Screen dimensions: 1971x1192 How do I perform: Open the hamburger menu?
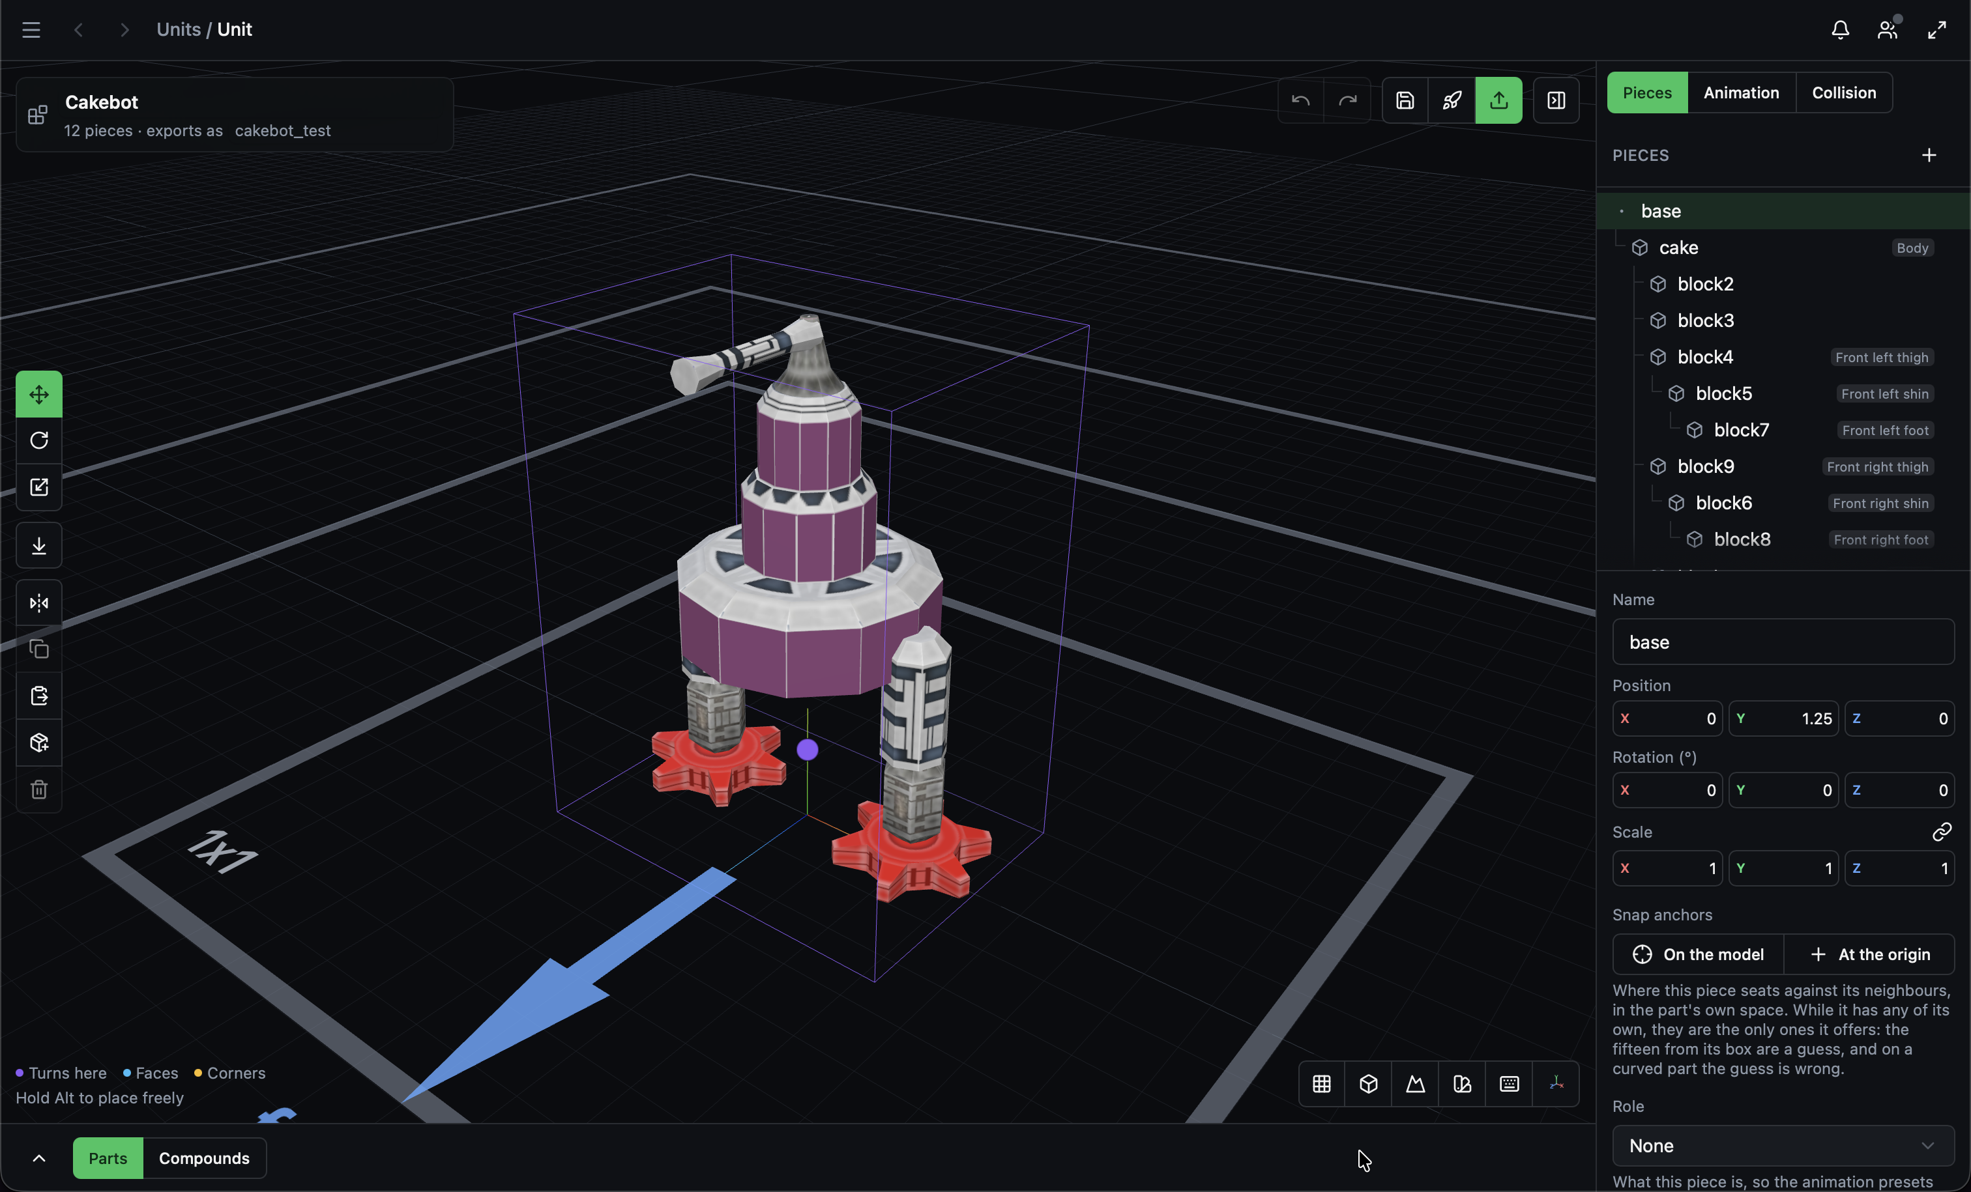(31, 29)
